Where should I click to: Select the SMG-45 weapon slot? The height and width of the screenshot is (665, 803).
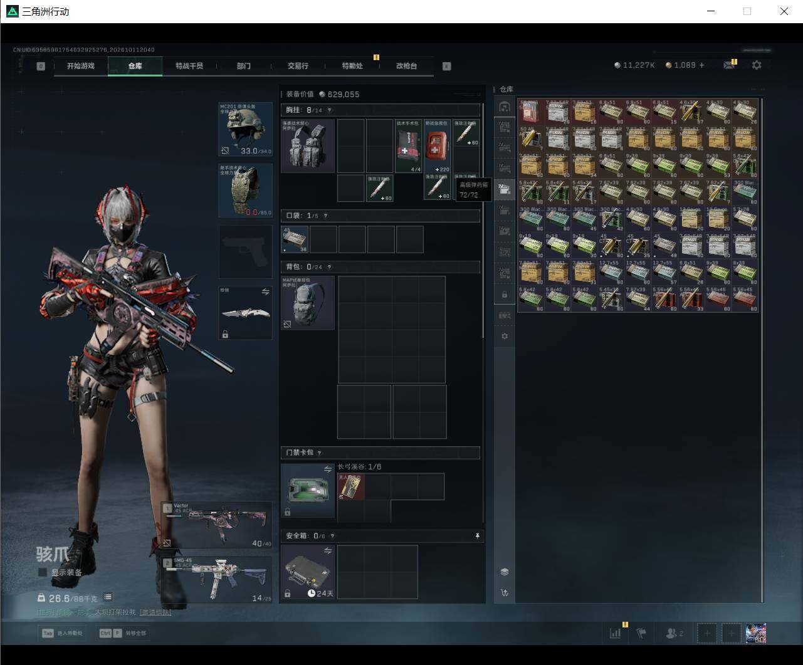(217, 580)
